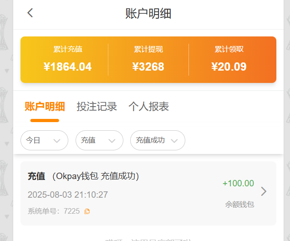
Task: Click the 累计提现 label
Action: click(148, 49)
